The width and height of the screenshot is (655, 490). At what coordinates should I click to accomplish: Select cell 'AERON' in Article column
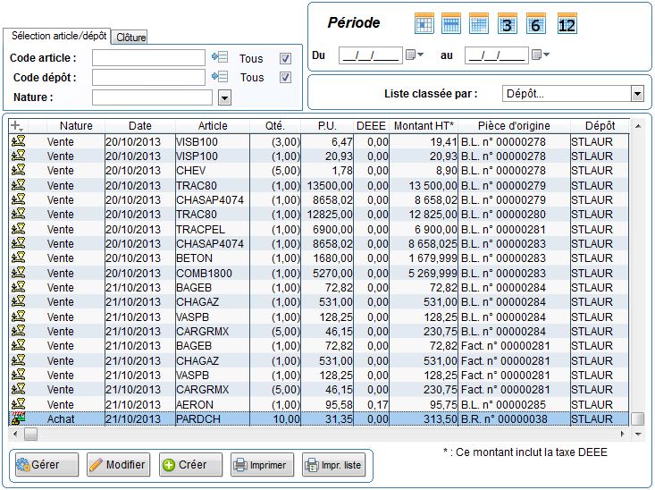tap(213, 405)
